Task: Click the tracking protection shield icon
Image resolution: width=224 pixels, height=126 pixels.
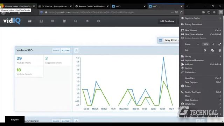Action: 41,12
